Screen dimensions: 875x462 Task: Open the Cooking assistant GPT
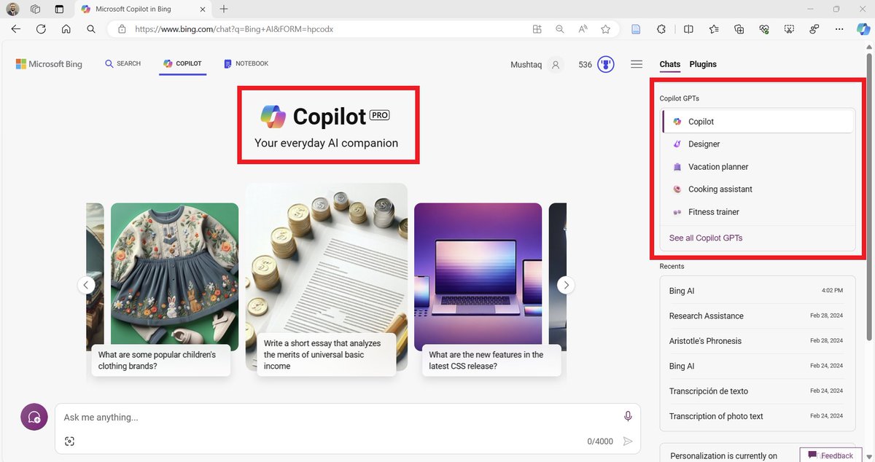pyautogui.click(x=720, y=189)
